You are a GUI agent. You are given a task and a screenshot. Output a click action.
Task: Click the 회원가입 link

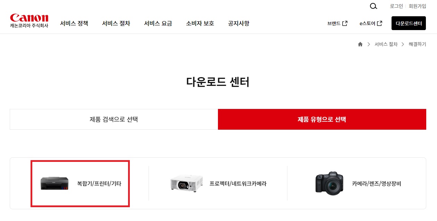tap(417, 6)
